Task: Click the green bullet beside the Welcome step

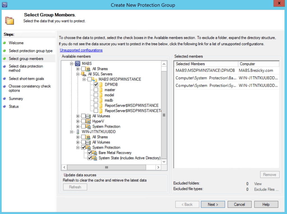Action: pos(4,43)
